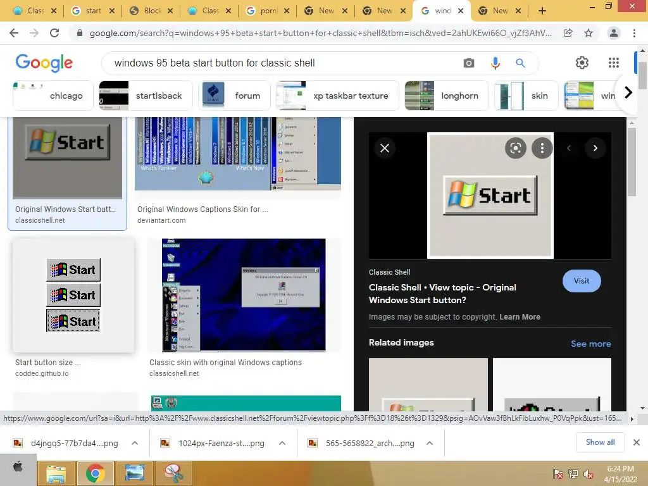Open the Chrome profile avatar menu

(x=614, y=33)
